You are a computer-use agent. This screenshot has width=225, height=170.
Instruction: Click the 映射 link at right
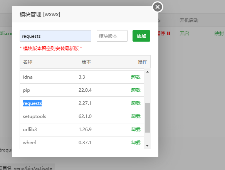[219, 34]
